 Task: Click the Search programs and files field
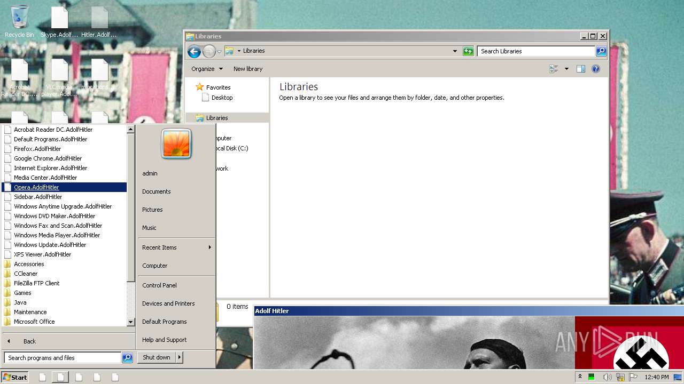pyautogui.click(x=63, y=358)
